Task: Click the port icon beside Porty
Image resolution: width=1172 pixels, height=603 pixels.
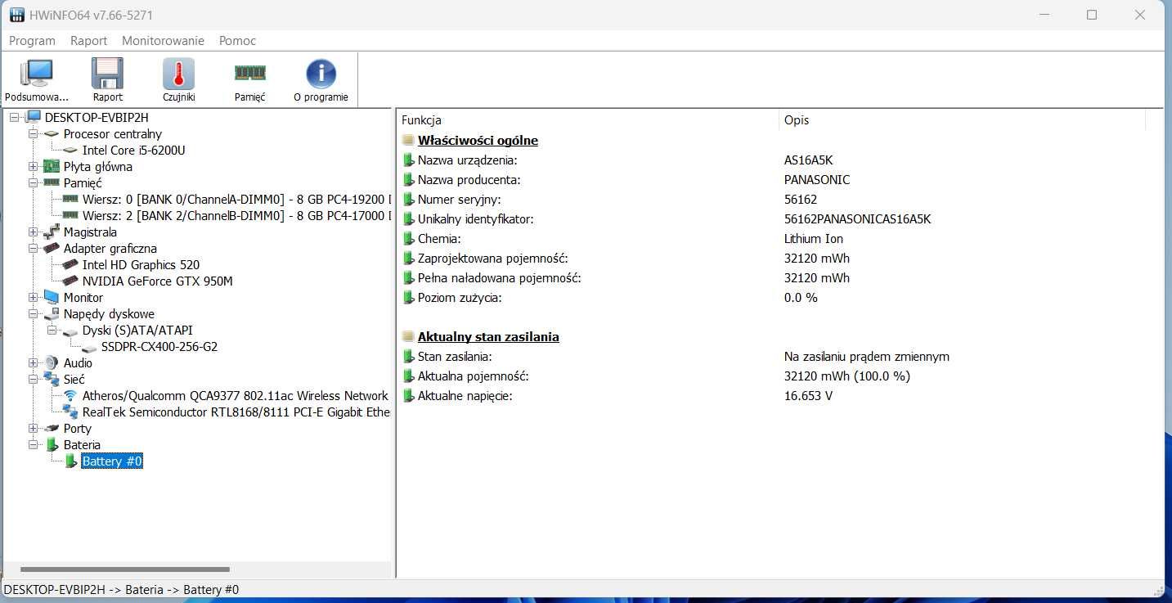Action: 52,429
